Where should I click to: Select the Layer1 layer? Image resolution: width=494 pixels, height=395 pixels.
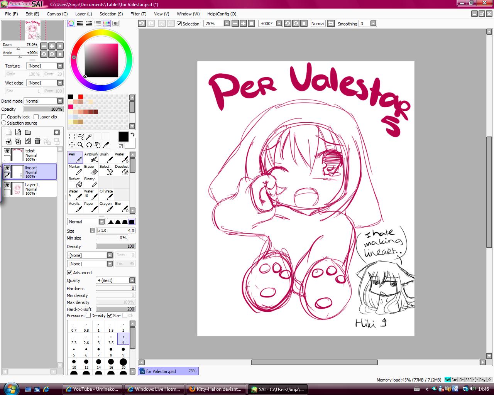pyautogui.click(x=35, y=189)
